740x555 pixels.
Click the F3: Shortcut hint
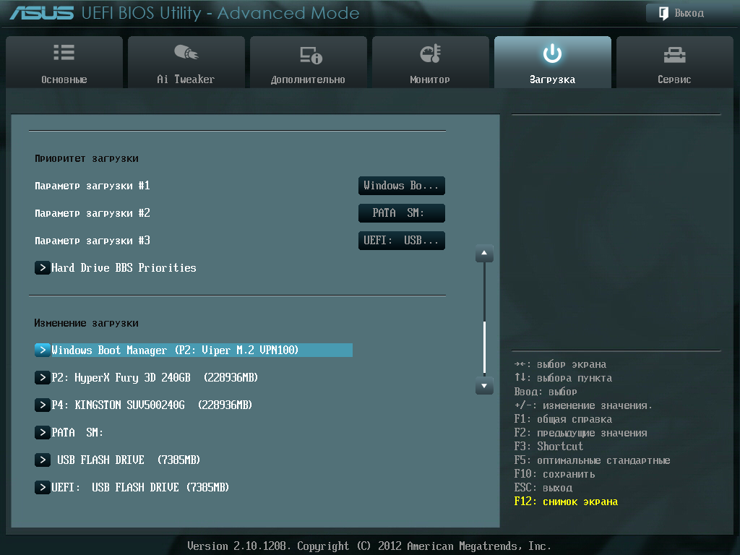point(548,447)
